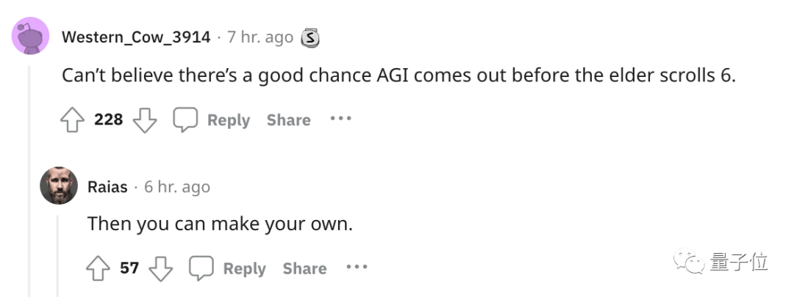Screen dimensions: 794x297
Task: Click the award badge beside 7 hr. ago
Action: pyautogui.click(x=311, y=37)
